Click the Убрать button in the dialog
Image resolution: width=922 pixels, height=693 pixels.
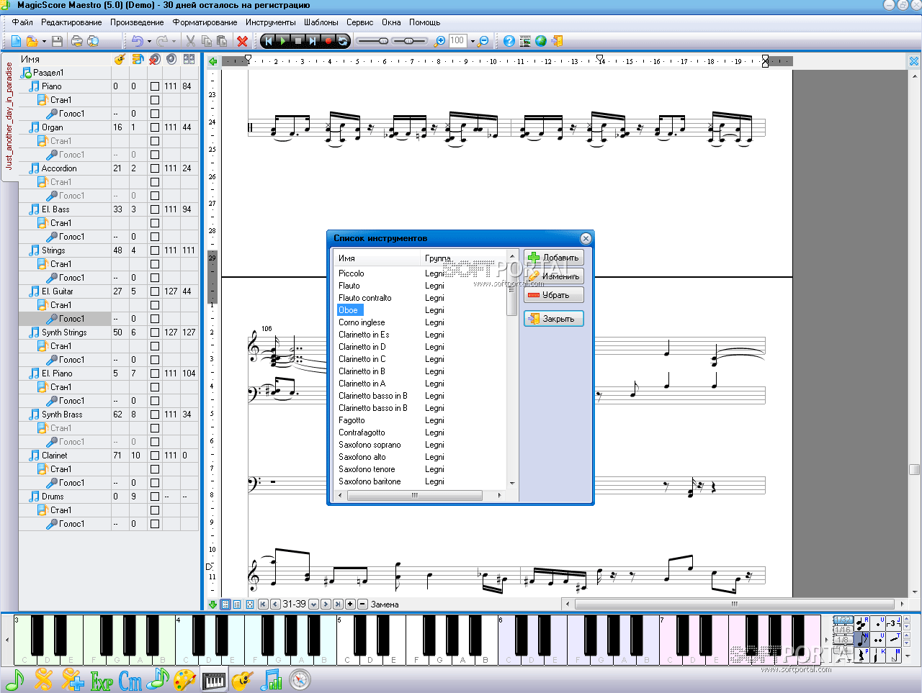(x=553, y=294)
